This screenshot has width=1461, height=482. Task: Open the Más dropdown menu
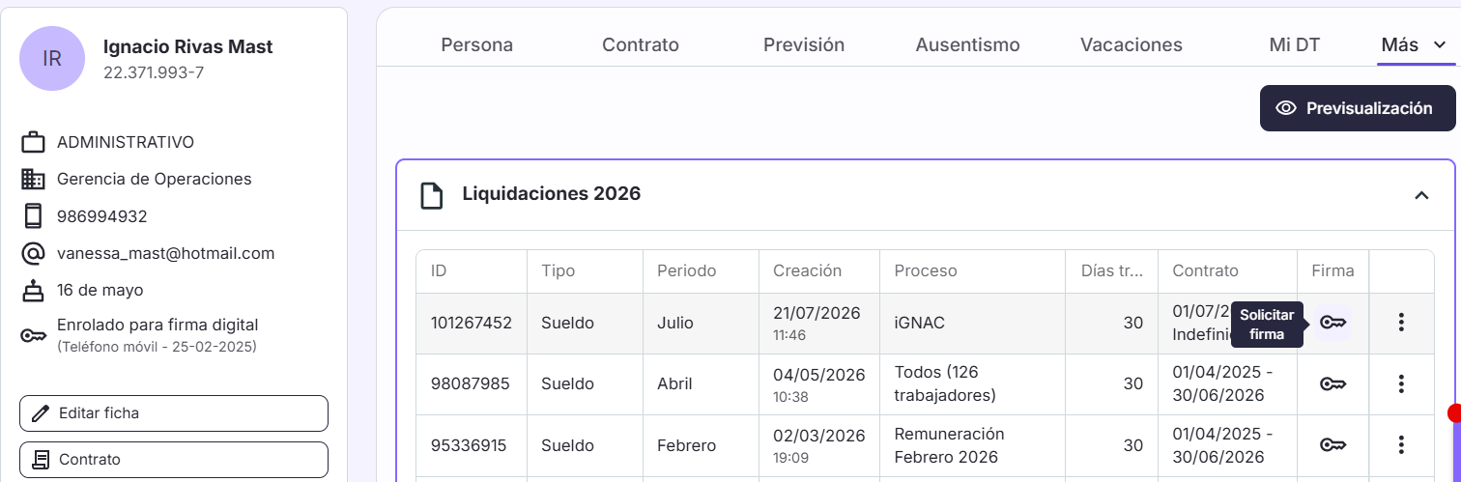coord(1414,44)
